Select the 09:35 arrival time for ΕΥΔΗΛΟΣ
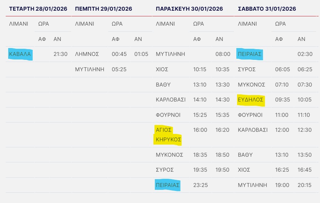 pos(282,100)
